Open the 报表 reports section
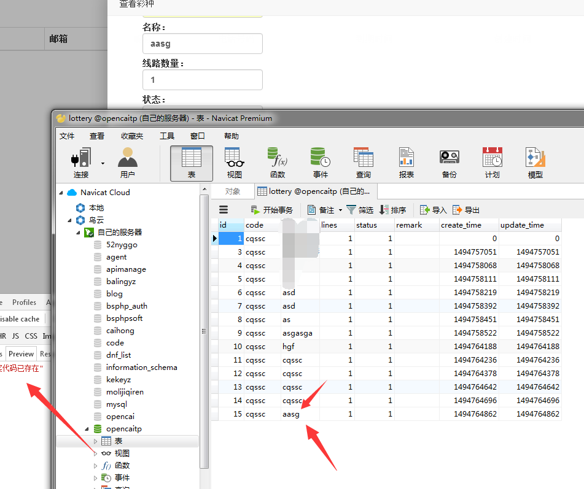Screen dimensions: 584x489 407,163
